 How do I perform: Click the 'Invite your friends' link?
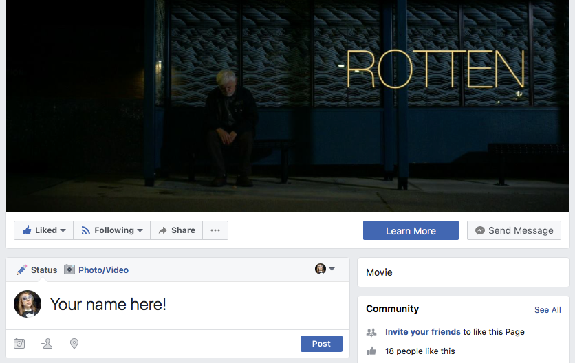tap(422, 332)
